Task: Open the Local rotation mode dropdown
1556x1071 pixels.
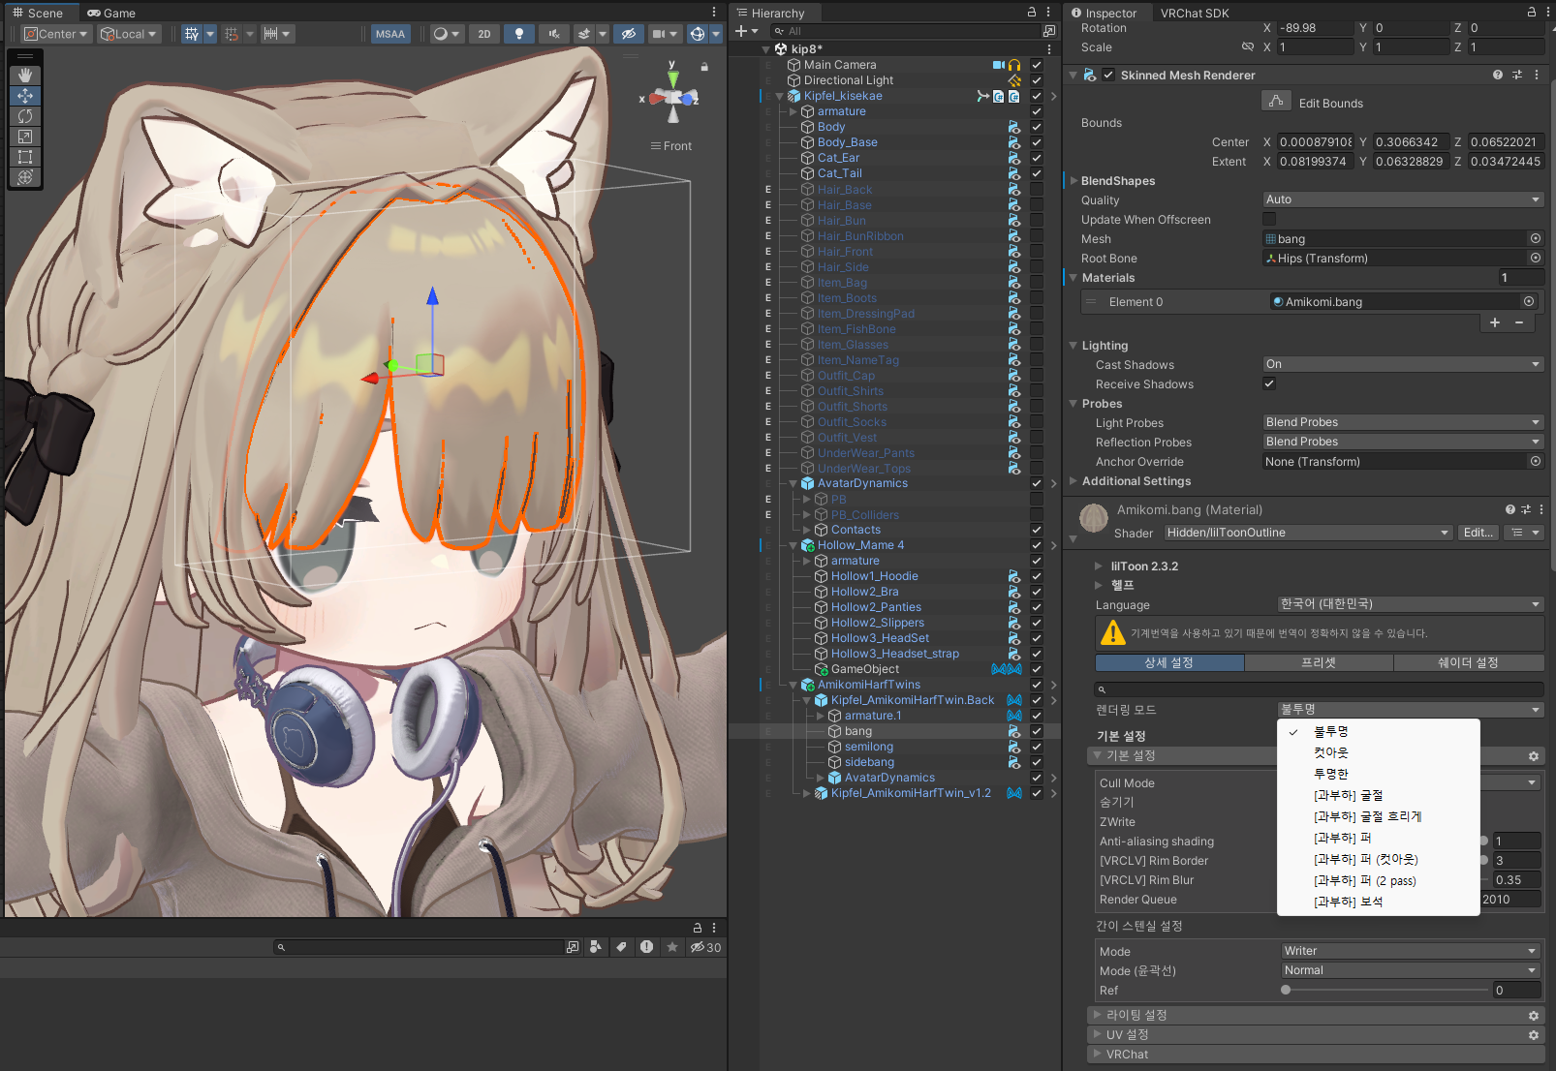Action: 129,34
